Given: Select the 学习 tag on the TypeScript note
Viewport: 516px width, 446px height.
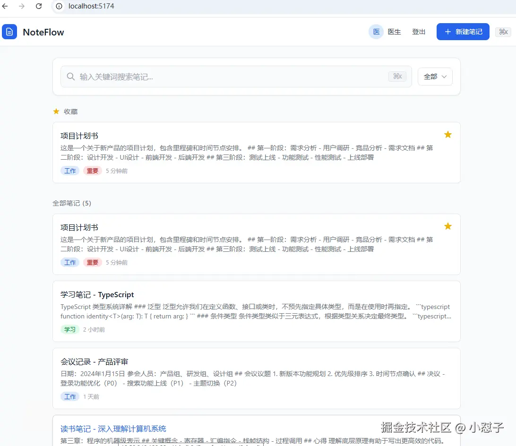Looking at the screenshot, I should click(70, 329).
